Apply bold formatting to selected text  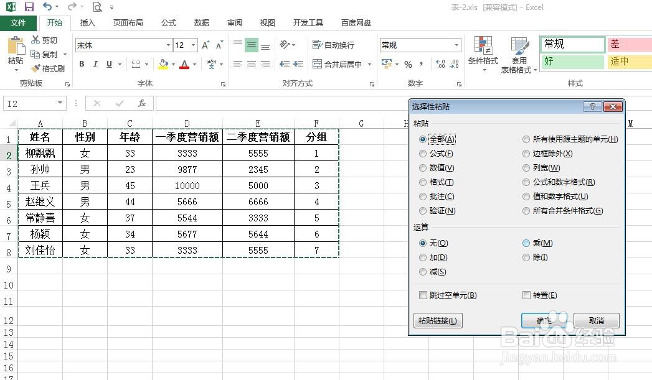(81, 64)
